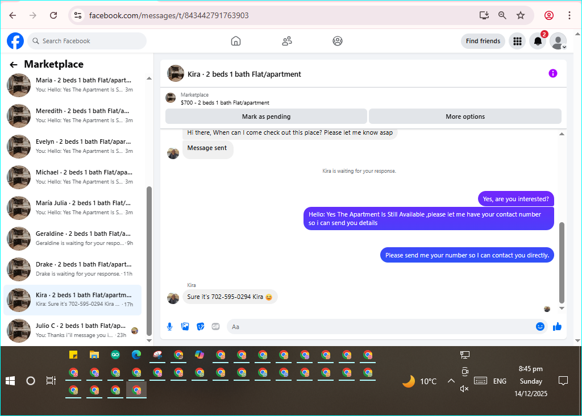Open the 10°C weather widget
This screenshot has height=416, width=582.
coord(420,381)
